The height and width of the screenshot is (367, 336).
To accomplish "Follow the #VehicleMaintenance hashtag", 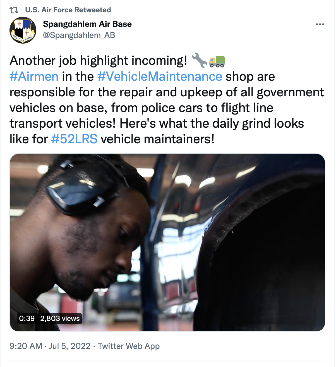I will (x=160, y=77).
